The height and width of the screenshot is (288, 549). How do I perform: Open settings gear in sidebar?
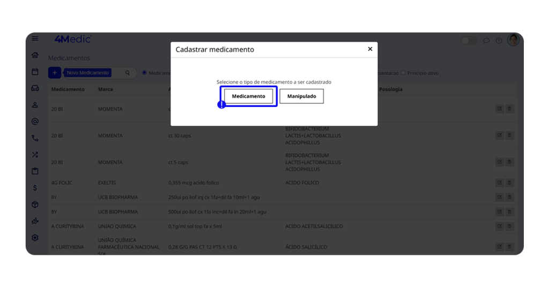[35, 238]
